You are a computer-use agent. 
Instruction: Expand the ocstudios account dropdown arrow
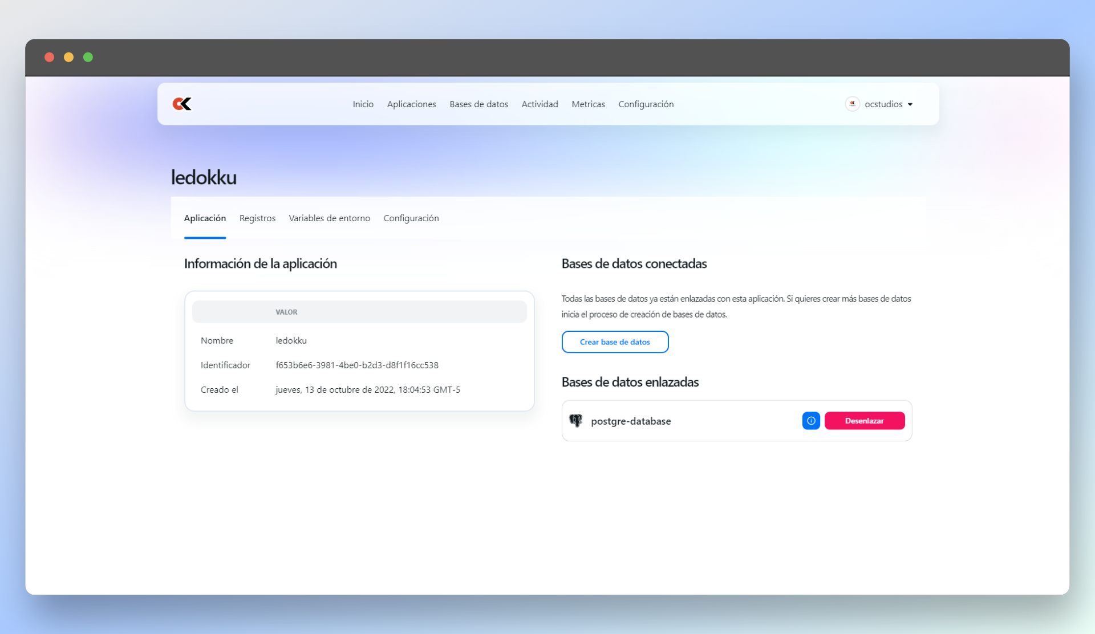point(910,104)
